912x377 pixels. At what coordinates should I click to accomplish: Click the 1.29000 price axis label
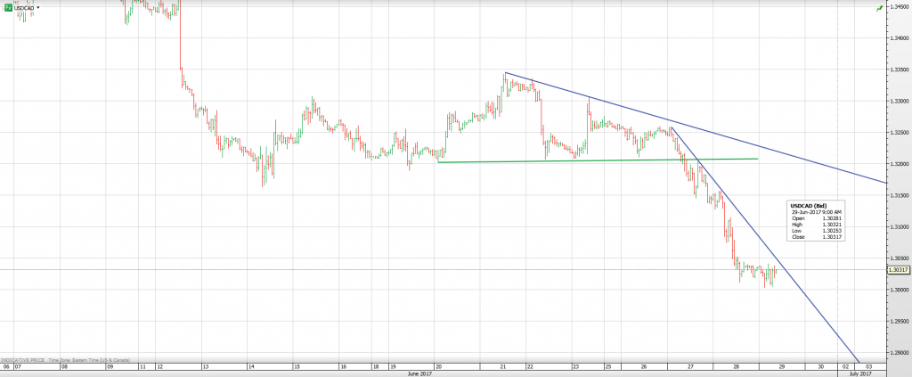click(898, 352)
